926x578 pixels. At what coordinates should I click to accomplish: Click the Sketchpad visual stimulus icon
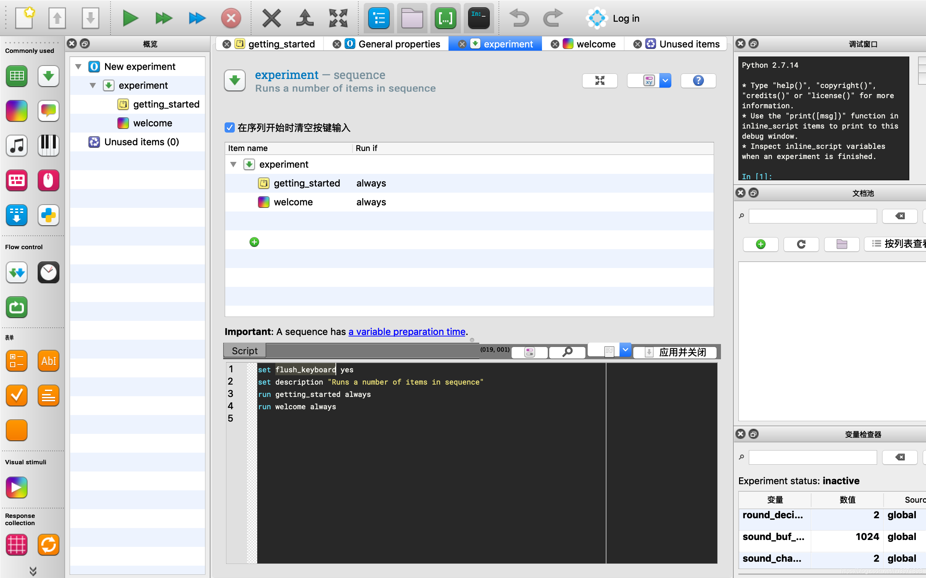click(x=16, y=487)
